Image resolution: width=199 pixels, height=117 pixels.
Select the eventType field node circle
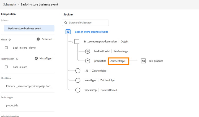click(78, 80)
